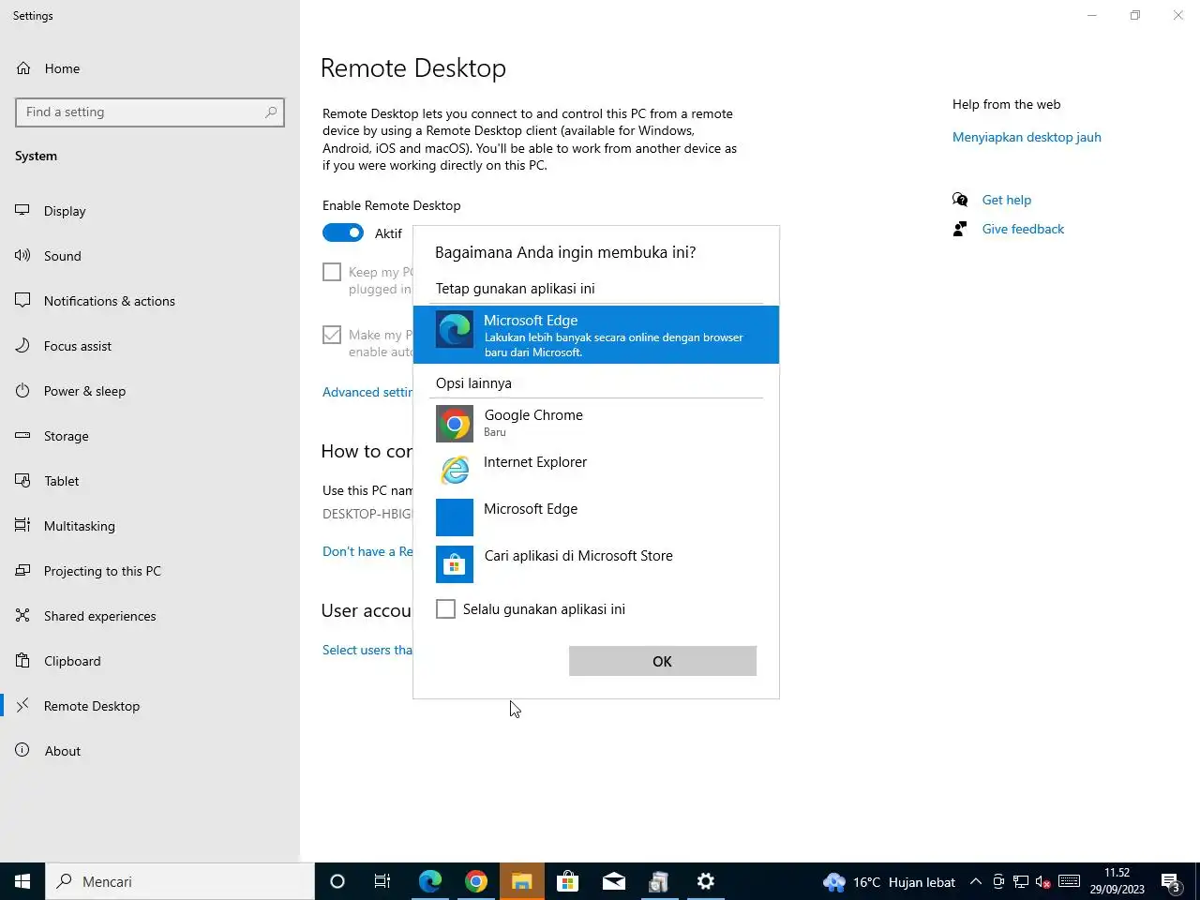
Task: Open Display settings icon
Action: [x=22, y=211]
